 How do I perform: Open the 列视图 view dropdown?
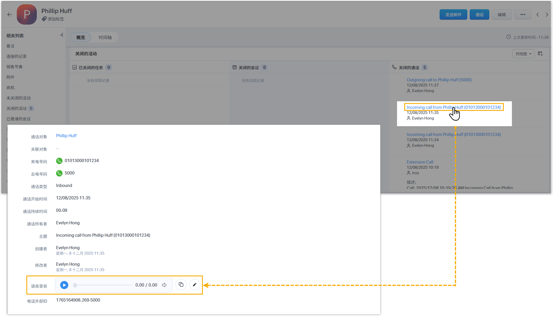[523, 54]
